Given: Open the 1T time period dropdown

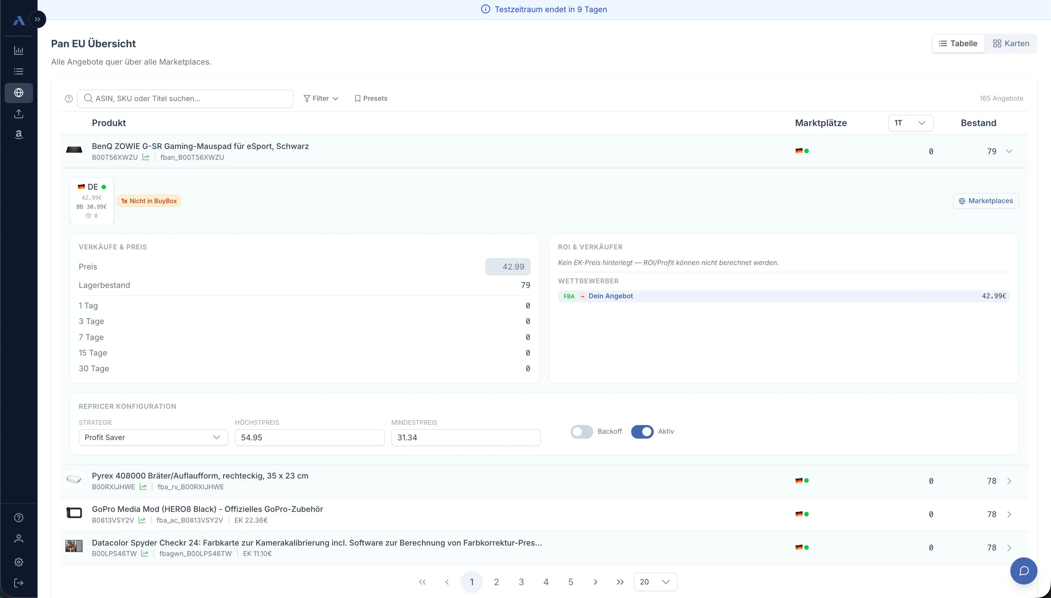Looking at the screenshot, I should click(911, 123).
